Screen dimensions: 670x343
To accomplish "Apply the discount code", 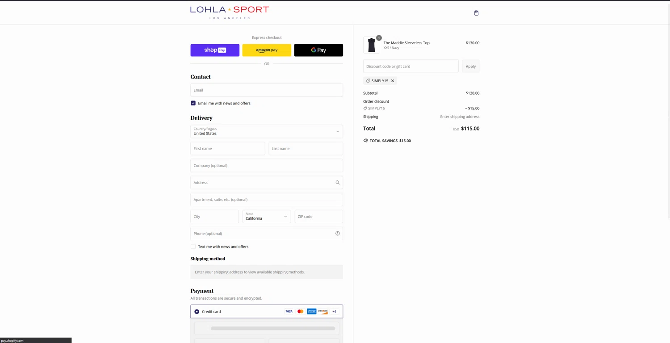I will [471, 67].
